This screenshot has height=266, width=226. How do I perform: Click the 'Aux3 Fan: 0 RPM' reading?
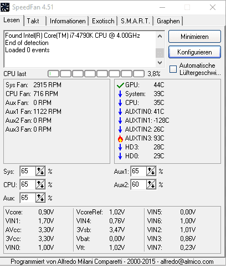[x=28, y=129]
